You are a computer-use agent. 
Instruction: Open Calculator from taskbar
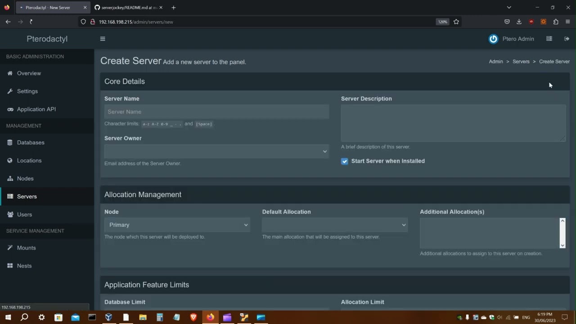159,317
